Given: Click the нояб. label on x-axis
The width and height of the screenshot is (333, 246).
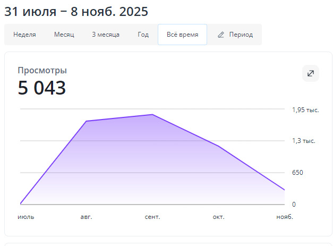Looking at the screenshot, I should pyautogui.click(x=285, y=217).
